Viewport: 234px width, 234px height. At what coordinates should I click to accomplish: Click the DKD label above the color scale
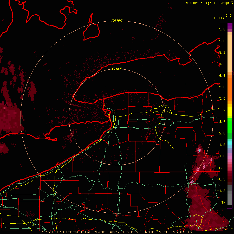(x=229, y=16)
